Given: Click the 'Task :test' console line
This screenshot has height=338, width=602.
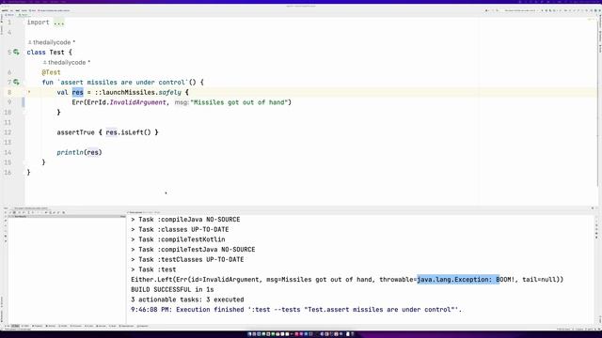Looking at the screenshot, I should pos(153,269).
